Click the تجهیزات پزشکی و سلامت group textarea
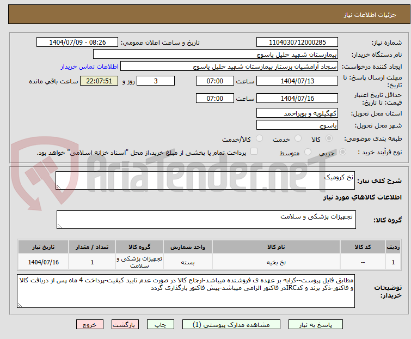This screenshot has height=339, width=411. [206, 220]
